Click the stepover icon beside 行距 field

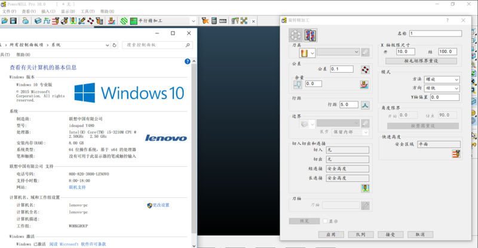[x=365, y=105]
